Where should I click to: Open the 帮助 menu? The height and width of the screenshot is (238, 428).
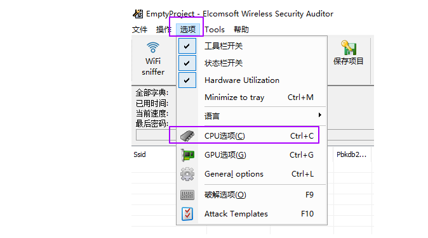[x=241, y=29]
